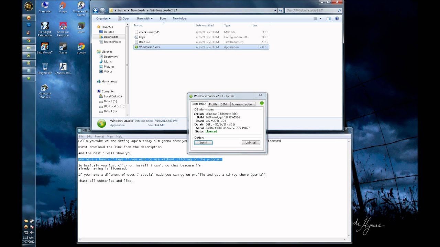Viewport: 440px width, 247px height.
Task: Select the Recycle Bin icon
Action: 45,69
